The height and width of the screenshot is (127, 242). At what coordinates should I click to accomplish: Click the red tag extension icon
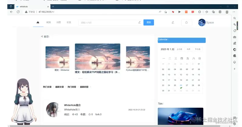[x=173, y=12]
